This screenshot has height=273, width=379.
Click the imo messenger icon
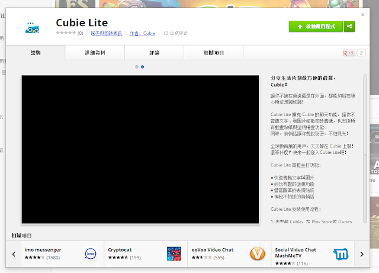91,253
